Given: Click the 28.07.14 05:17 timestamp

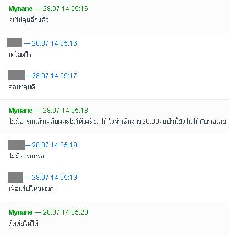Looking at the screenshot, I should point(54,75).
